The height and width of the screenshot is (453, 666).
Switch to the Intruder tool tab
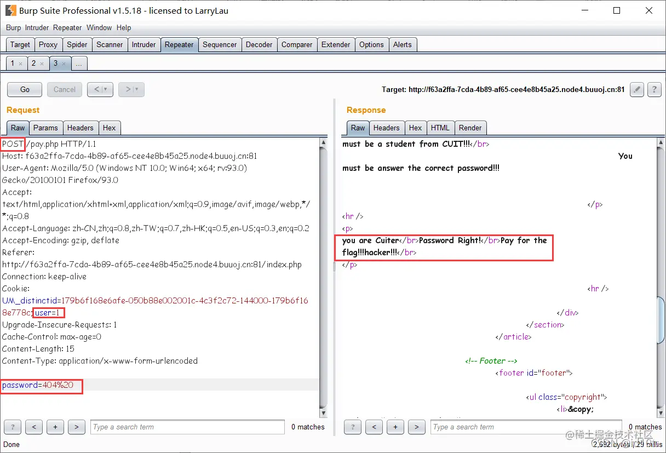144,45
